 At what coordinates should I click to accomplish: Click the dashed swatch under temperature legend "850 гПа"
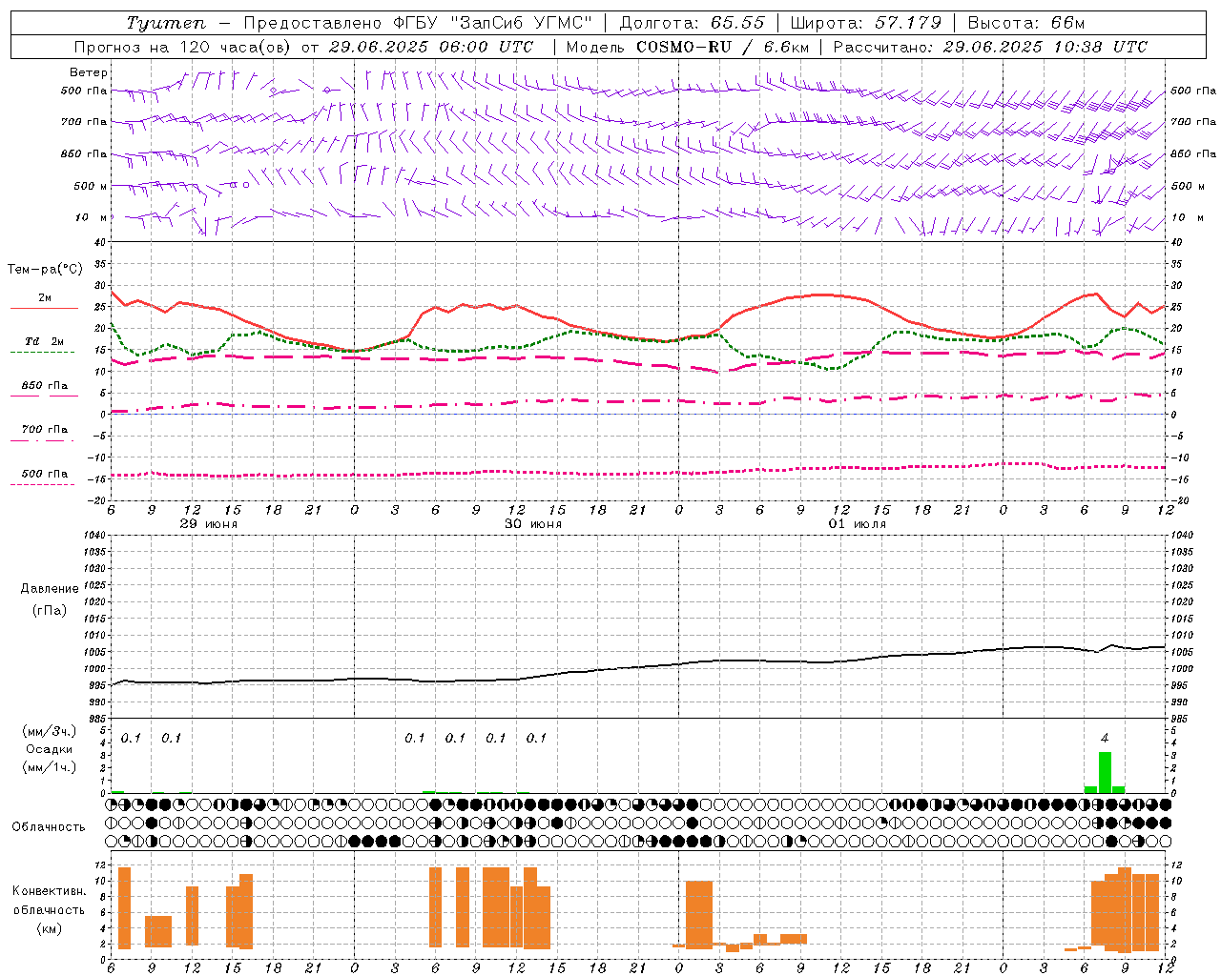(x=44, y=396)
